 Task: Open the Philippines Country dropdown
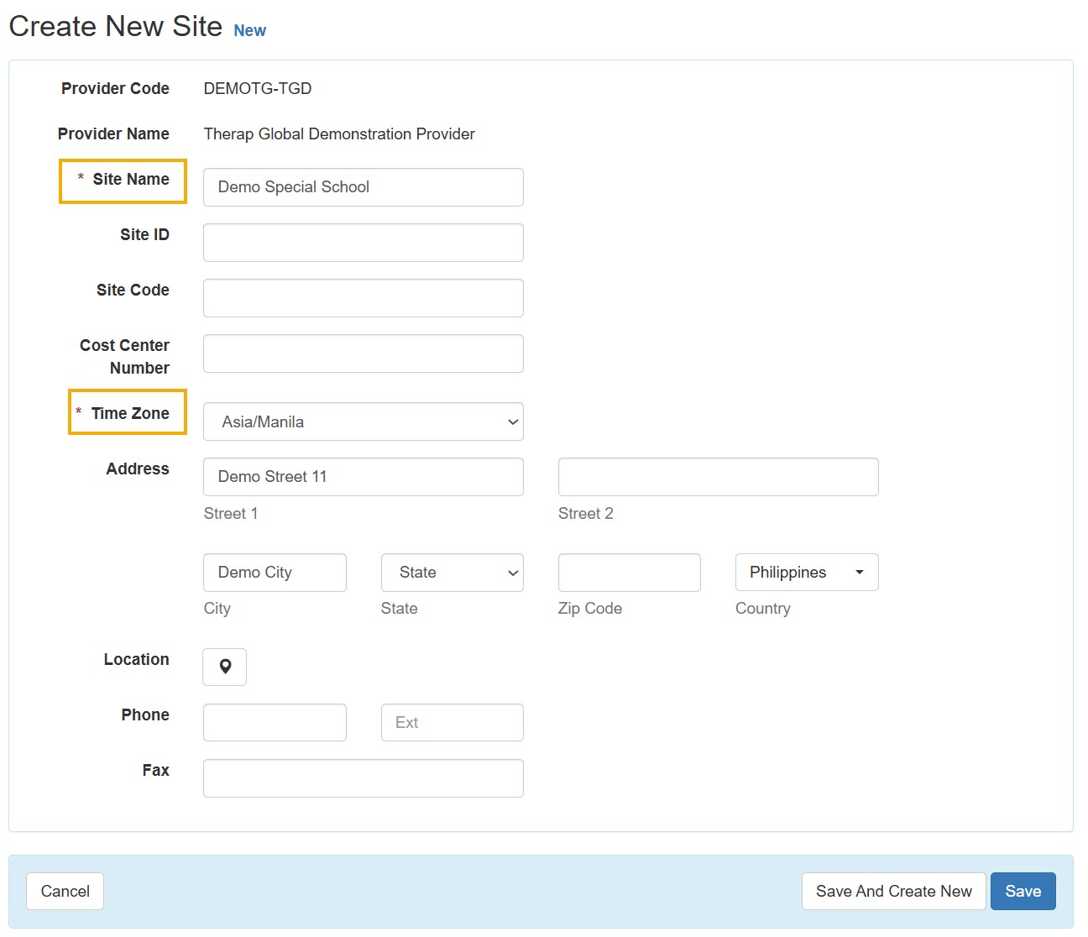pos(806,573)
